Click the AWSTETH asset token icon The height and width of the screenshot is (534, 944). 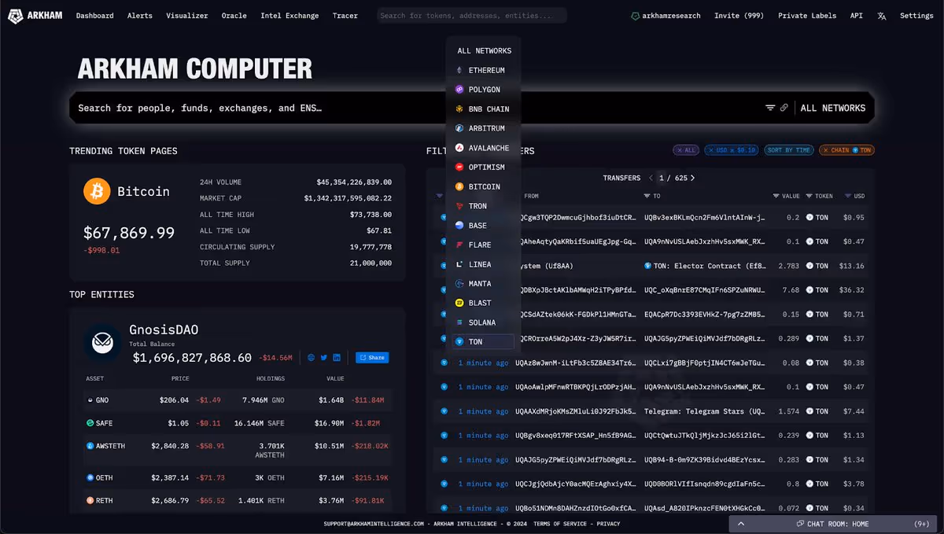[x=90, y=446]
